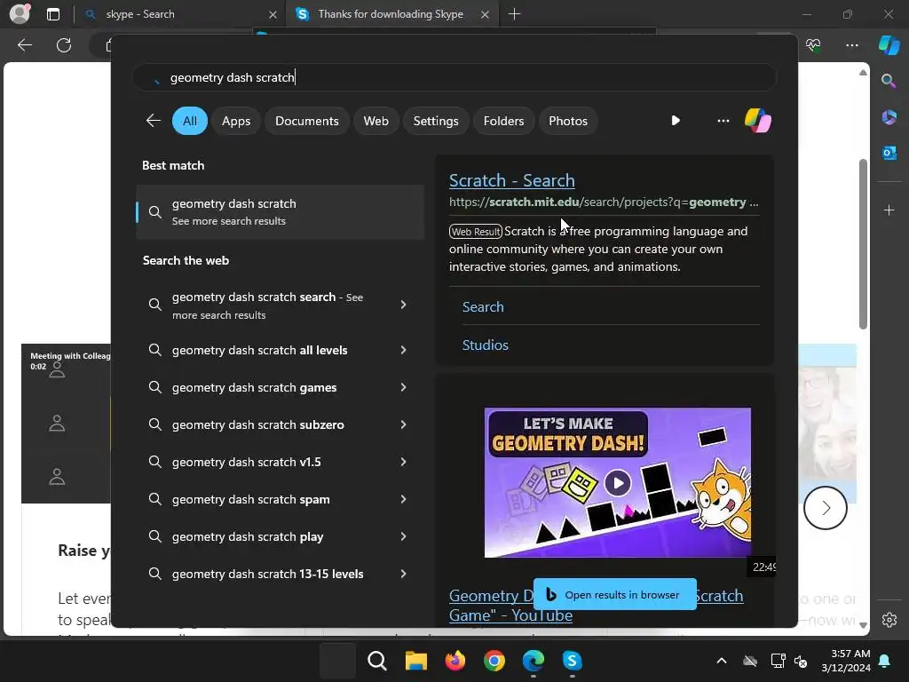
Task: Launch Firefox from taskbar
Action: point(455,661)
